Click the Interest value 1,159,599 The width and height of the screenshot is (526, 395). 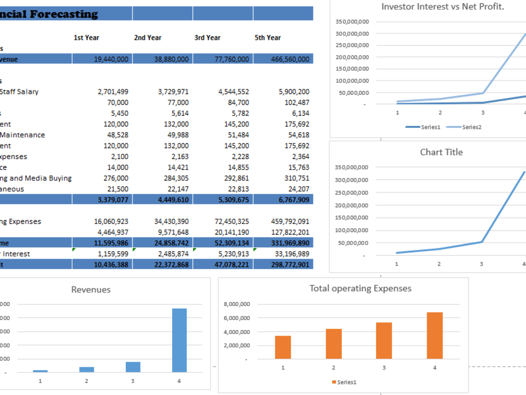(x=113, y=254)
